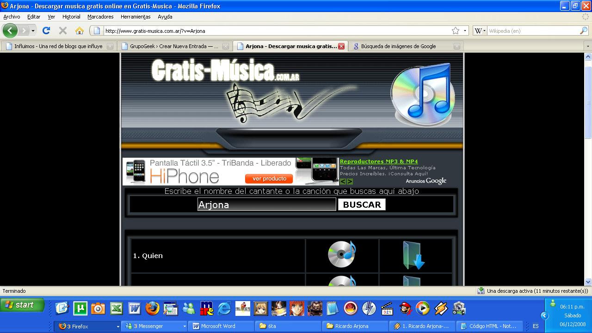Play 'Quien' with the CD music icon
The width and height of the screenshot is (592, 333).
point(342,254)
